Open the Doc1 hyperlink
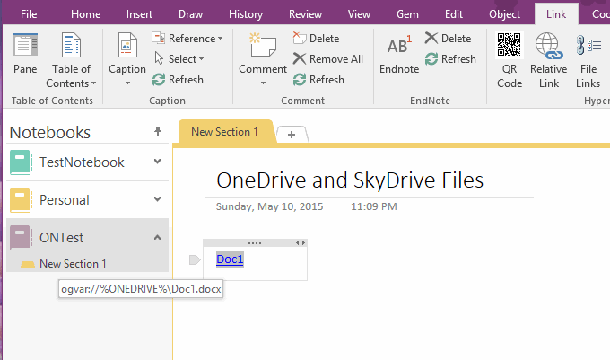Screen dimensions: 610x360 pos(230,259)
